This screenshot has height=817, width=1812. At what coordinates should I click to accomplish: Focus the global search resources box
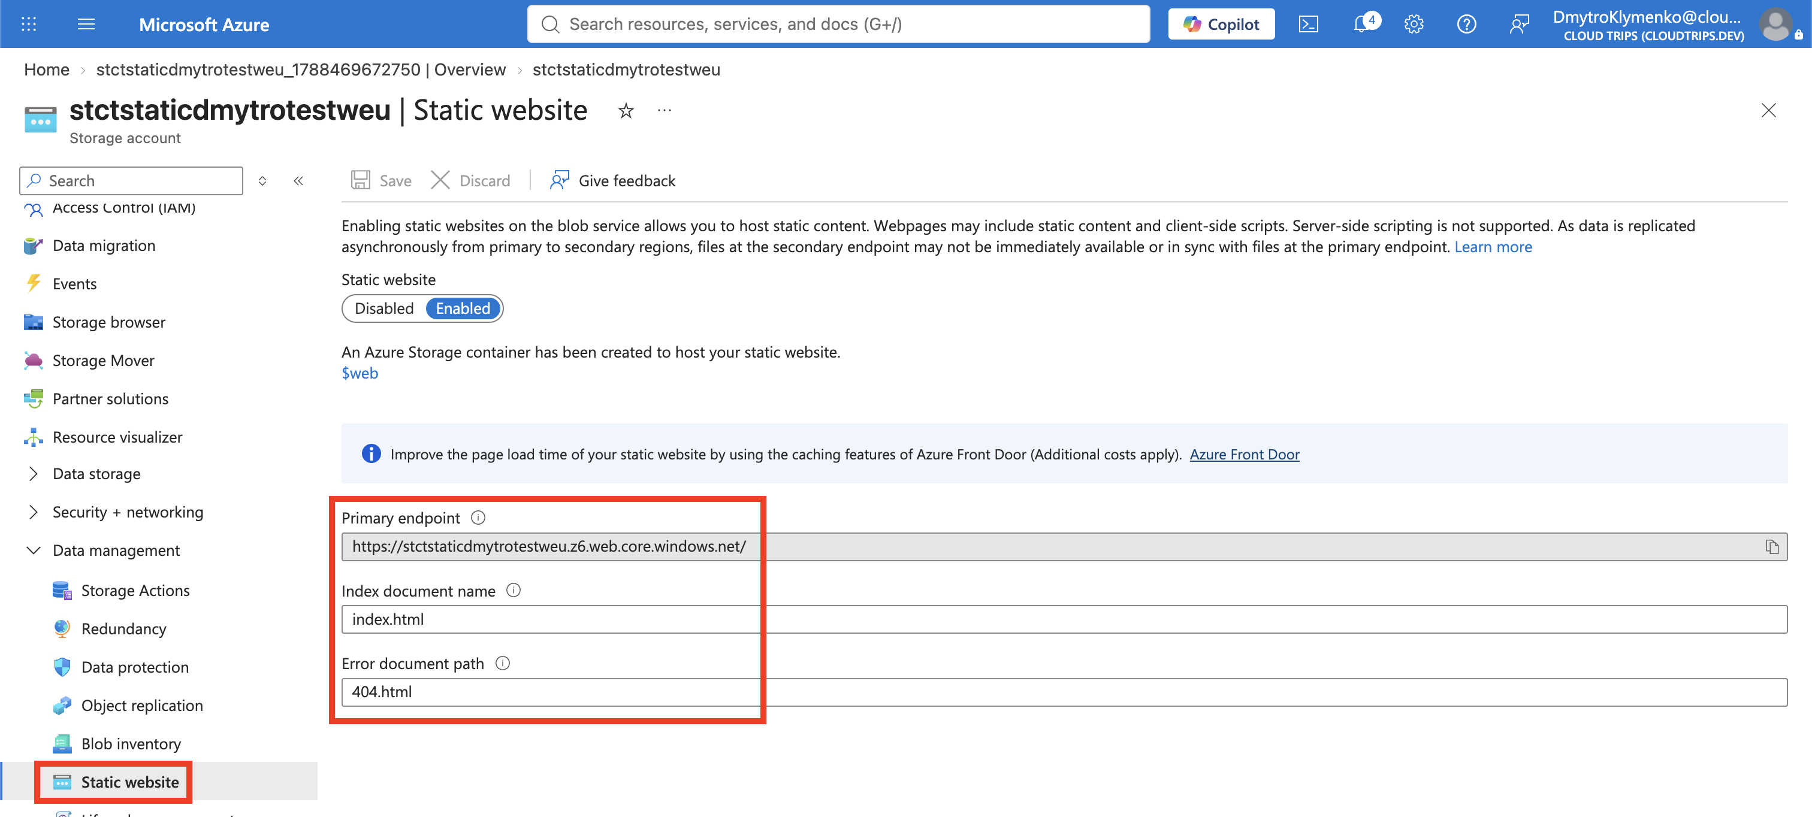click(838, 24)
